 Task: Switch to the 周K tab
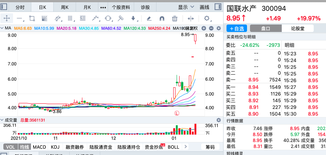65,7
